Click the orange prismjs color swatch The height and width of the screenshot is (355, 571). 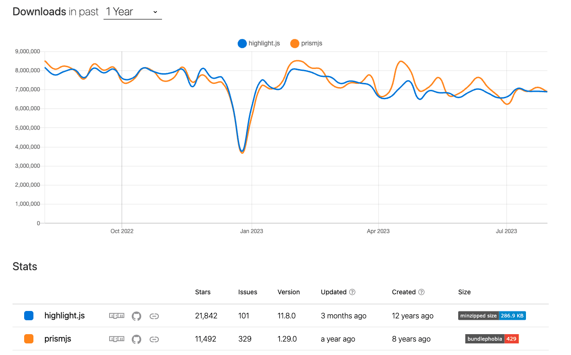[x=29, y=339]
